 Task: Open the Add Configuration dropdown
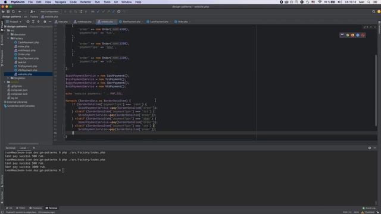pos(50,11)
